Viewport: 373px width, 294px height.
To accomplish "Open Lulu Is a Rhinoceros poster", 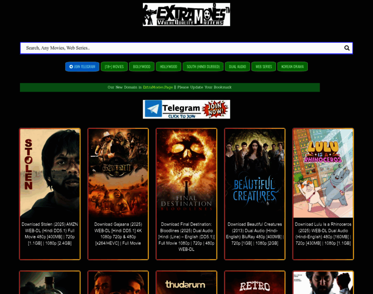I will (323, 173).
